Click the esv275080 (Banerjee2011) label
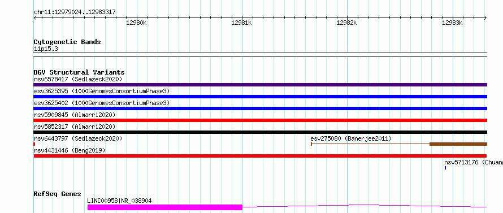The width and height of the screenshot is (503, 213). (352, 138)
